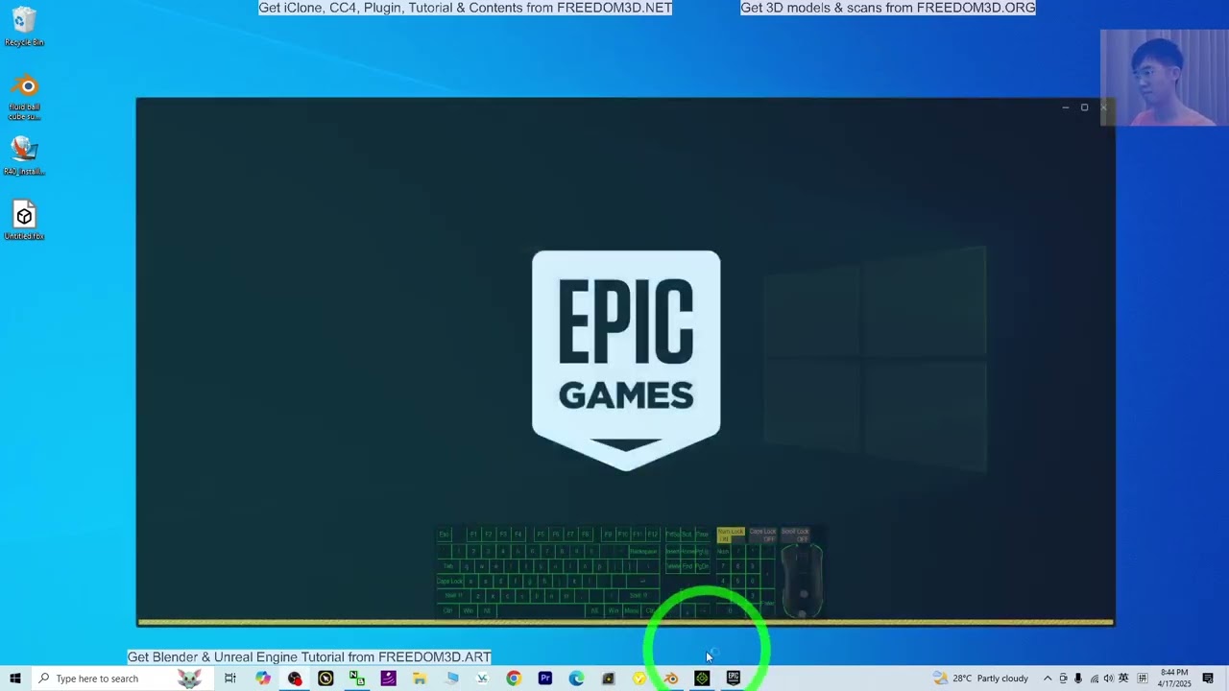
Task: Open File Explorer in the taskbar
Action: (x=420, y=679)
